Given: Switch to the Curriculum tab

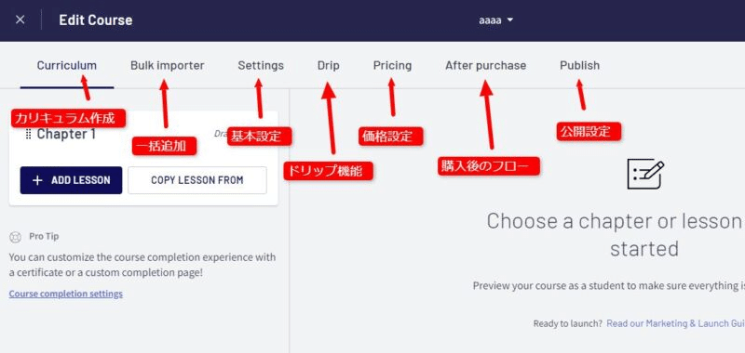Looking at the screenshot, I should [66, 65].
